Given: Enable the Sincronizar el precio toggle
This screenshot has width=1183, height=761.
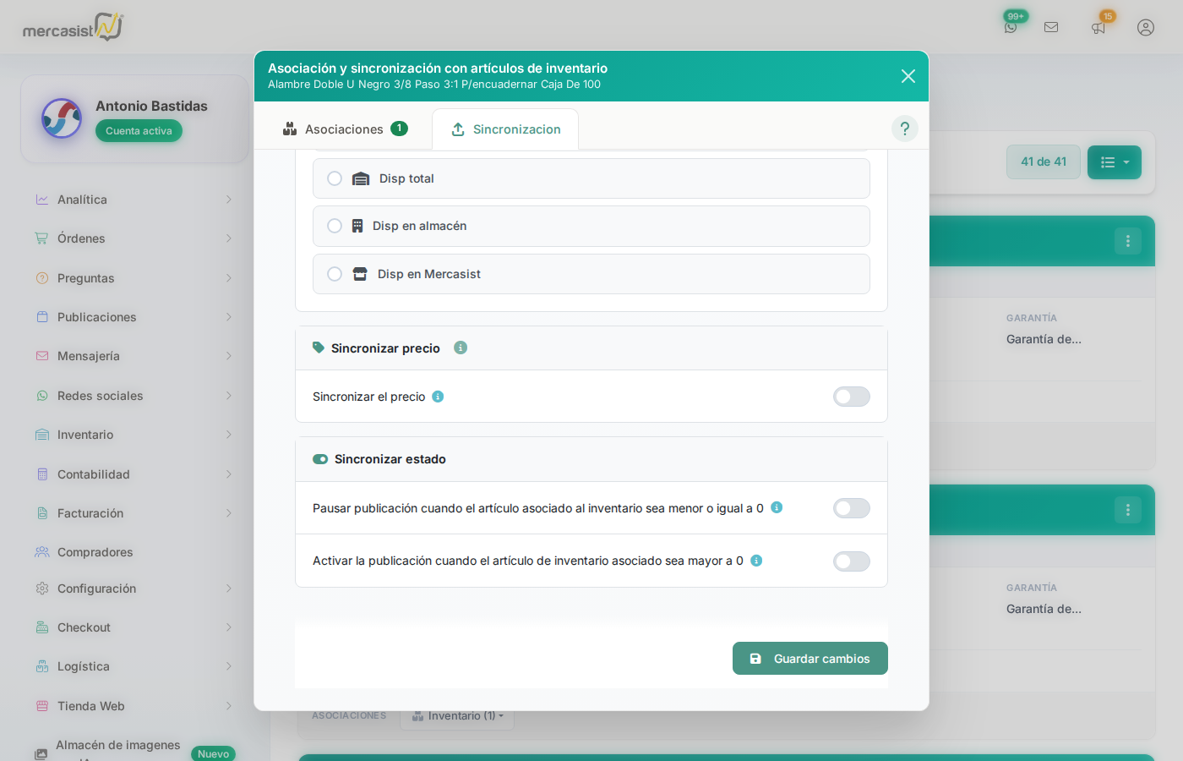Looking at the screenshot, I should pos(851,397).
